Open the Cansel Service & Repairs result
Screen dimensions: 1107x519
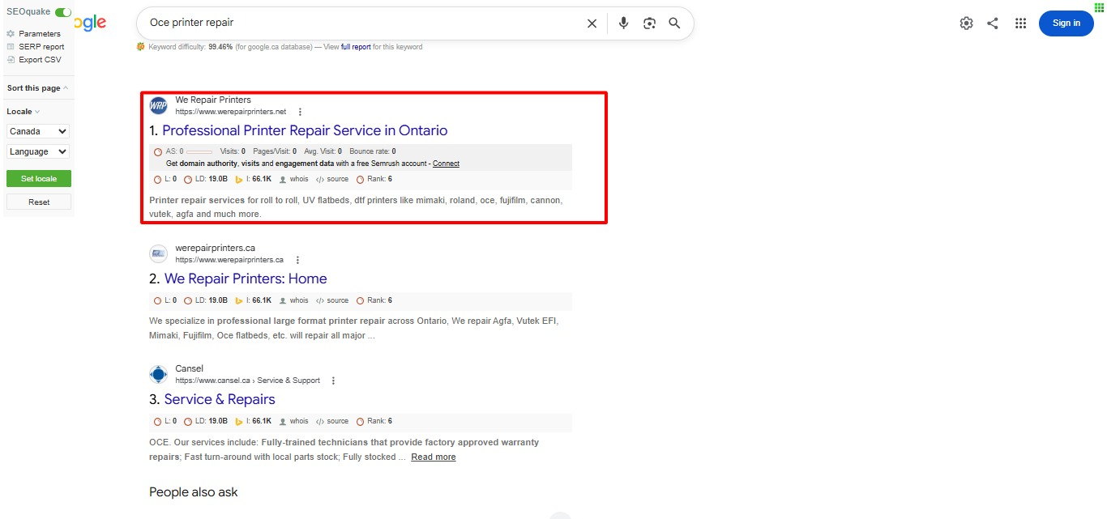pos(220,399)
